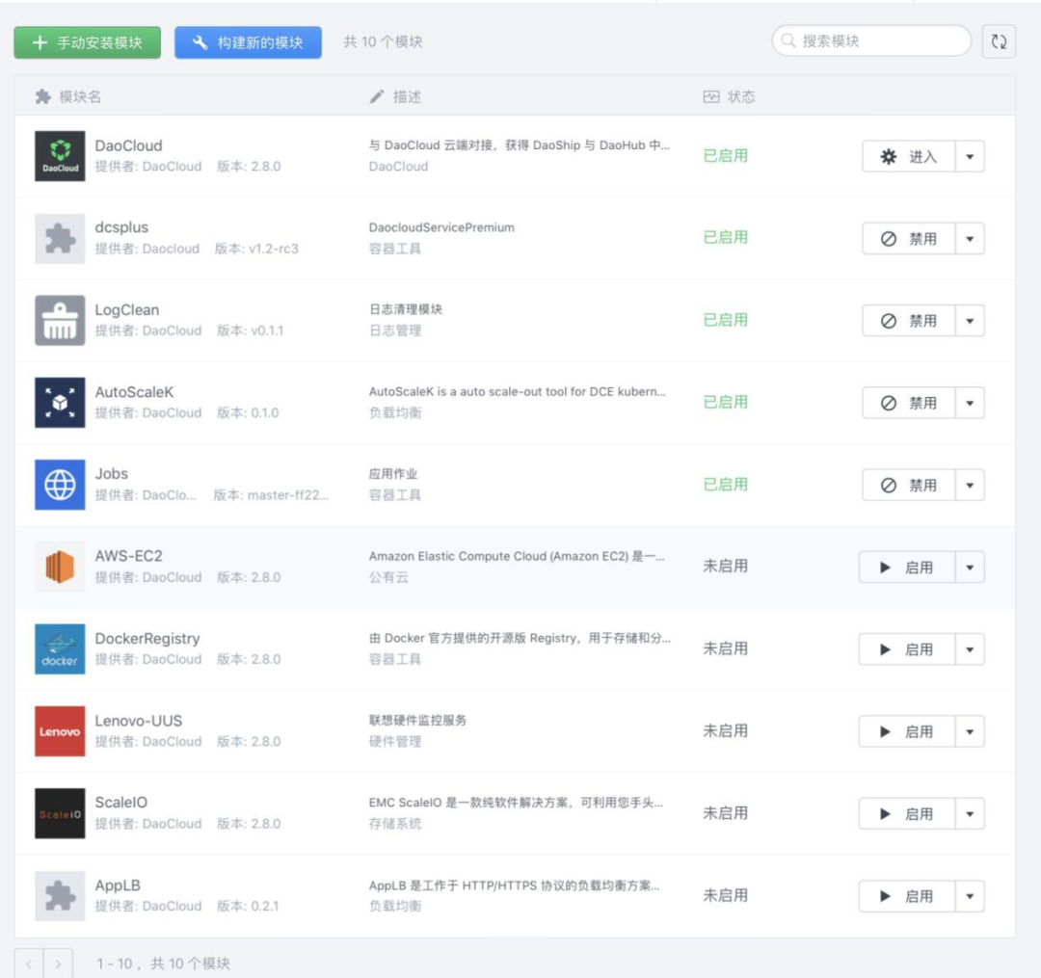Click the AWS-EC2 module name
Screen dimensions: 1041x978
point(129,556)
